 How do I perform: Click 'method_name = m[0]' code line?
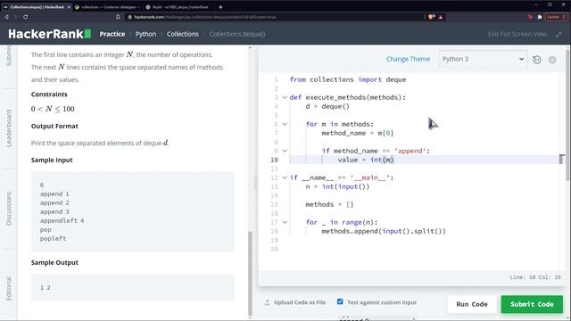click(x=357, y=133)
